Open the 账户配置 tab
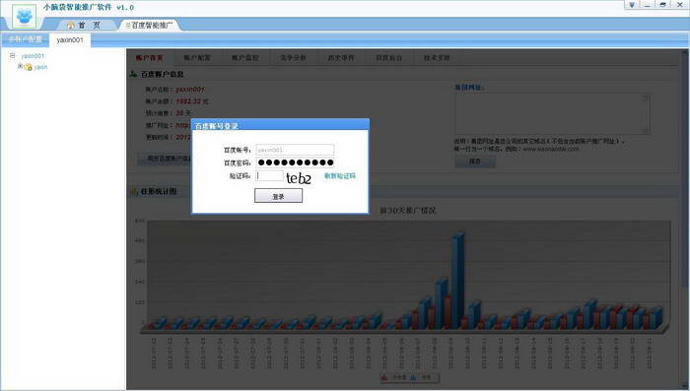 [197, 58]
